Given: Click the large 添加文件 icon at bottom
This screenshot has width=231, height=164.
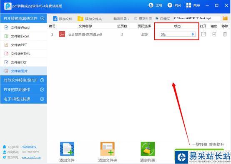Looking at the screenshot, I should [x=67, y=149].
